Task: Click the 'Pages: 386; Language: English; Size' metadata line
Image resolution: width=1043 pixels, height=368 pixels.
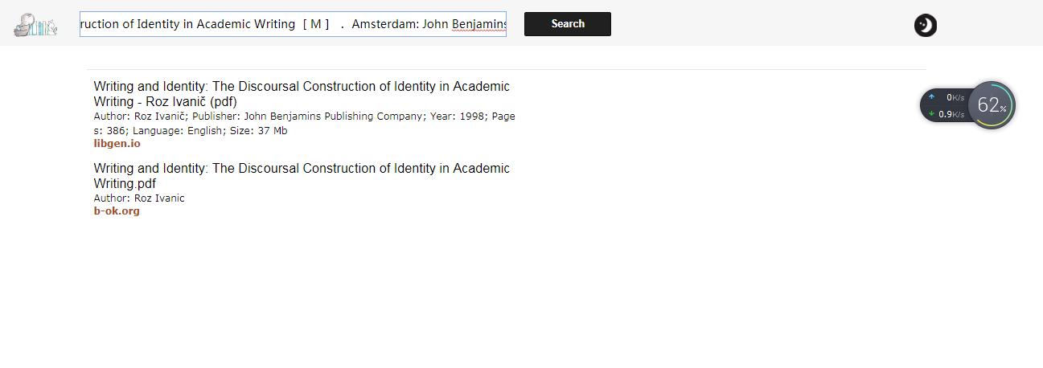Action: [x=191, y=131]
